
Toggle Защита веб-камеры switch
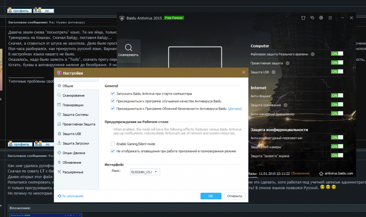click(x=337, y=147)
